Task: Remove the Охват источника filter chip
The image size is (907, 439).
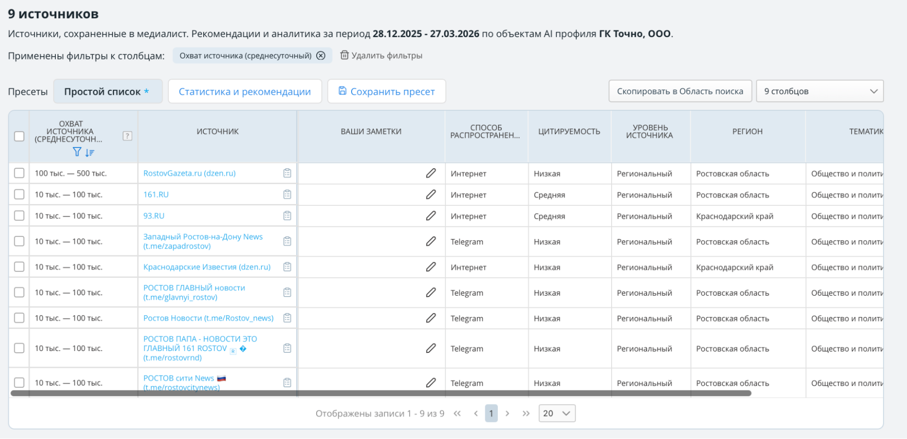Action: pos(321,56)
